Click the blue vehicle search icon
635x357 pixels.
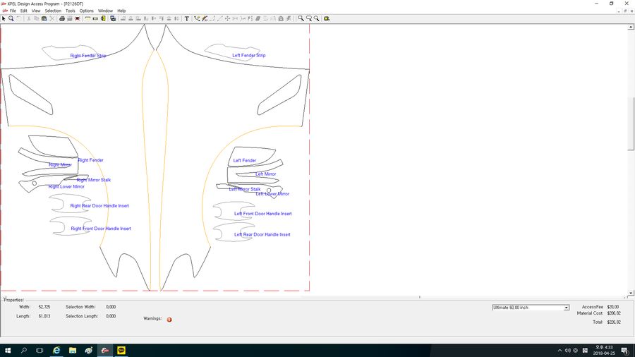(x=113, y=18)
